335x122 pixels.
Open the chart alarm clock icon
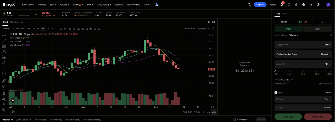click(87, 29)
